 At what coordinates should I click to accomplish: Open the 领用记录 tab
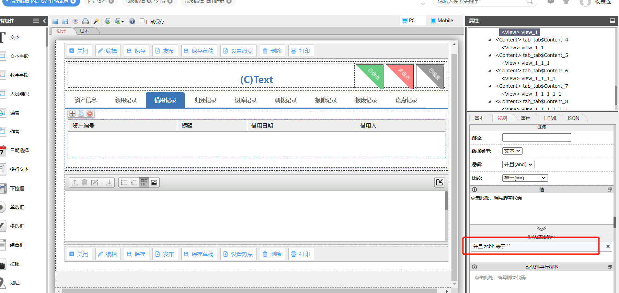126,100
